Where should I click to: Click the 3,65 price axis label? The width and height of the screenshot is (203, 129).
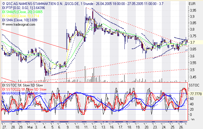(193, 49)
